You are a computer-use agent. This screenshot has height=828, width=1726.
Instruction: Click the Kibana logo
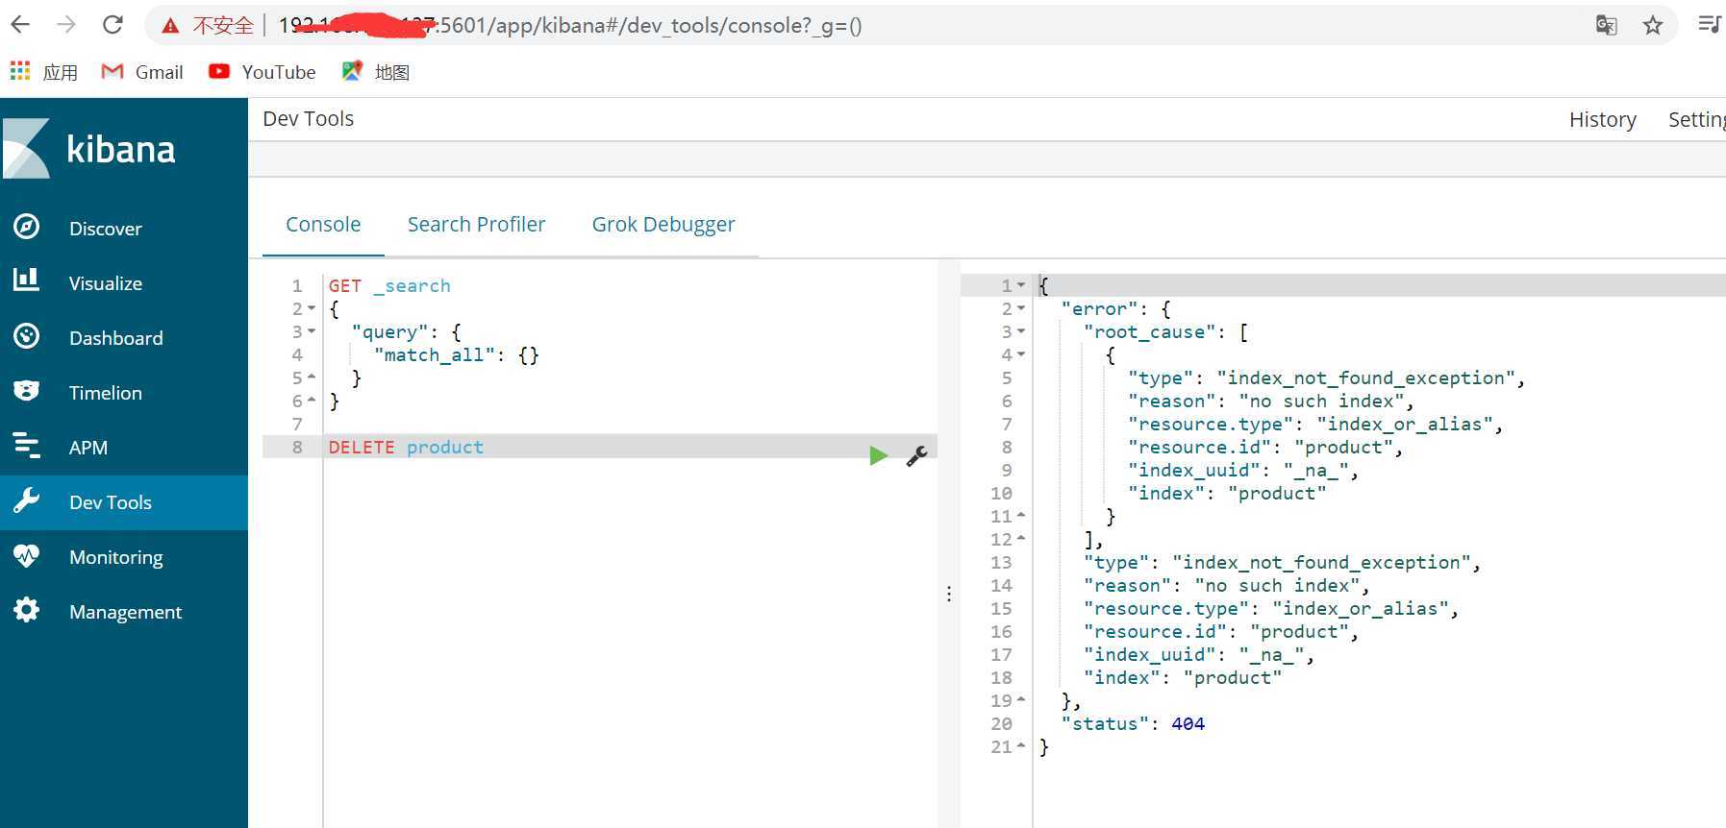click(x=90, y=149)
